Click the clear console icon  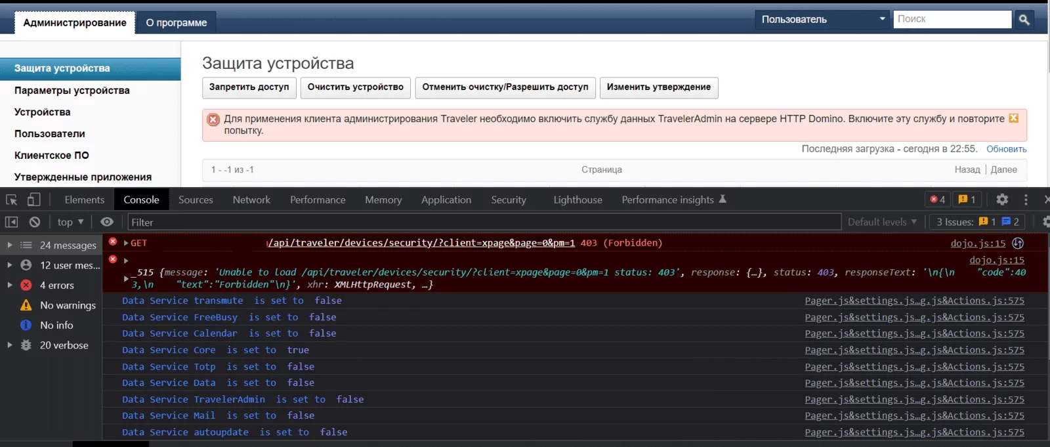pos(35,222)
